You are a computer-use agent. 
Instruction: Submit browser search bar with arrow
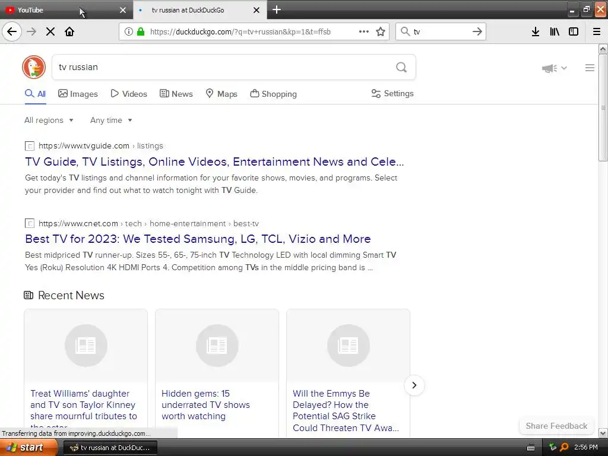tap(477, 31)
